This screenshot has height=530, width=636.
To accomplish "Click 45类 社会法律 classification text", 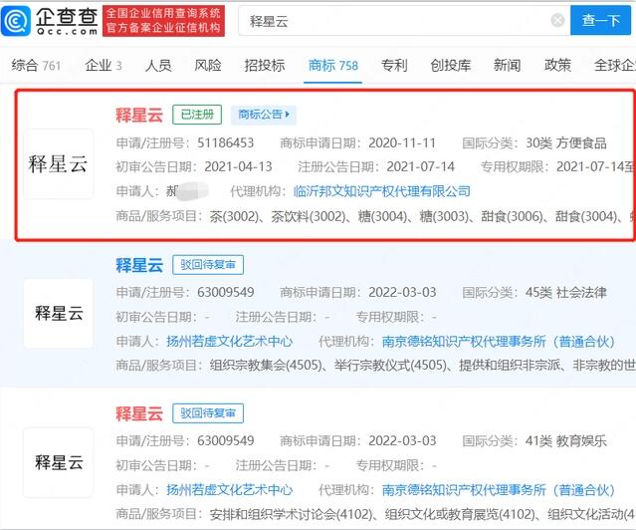I will coord(566,292).
